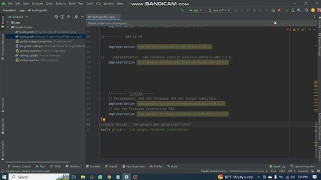321x180 pixels.
Task: Click the expand all icon in Project panel
Action: click(x=62, y=17)
